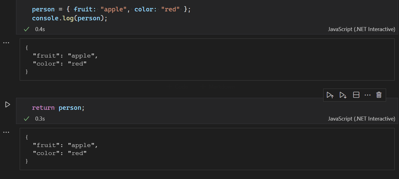Collapse the first cell output using ellipsis toggle

[x=6, y=42]
